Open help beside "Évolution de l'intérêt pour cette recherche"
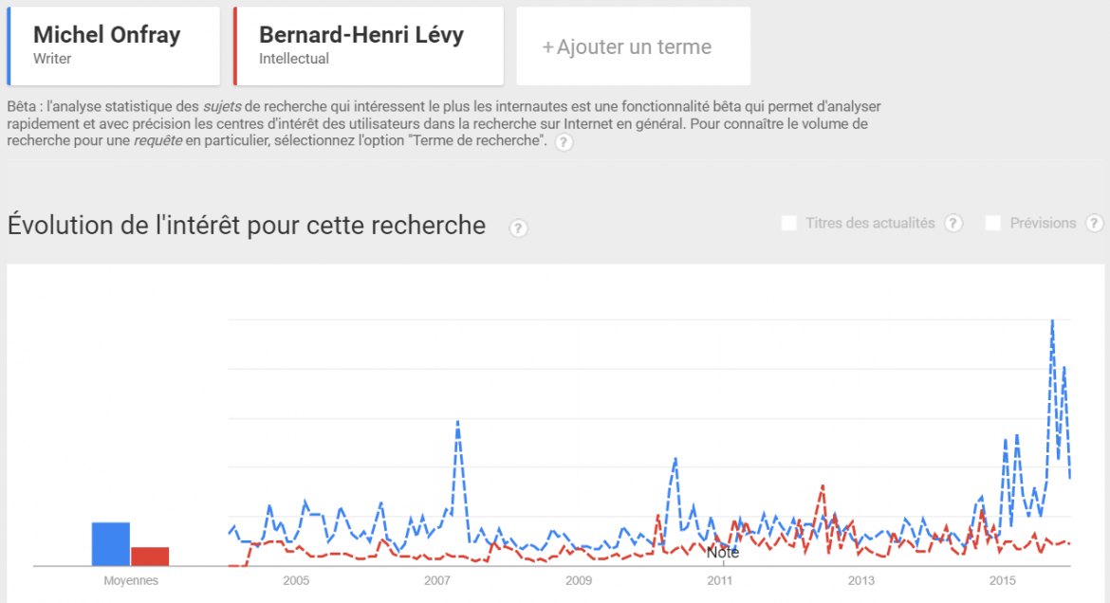The height and width of the screenshot is (603, 1110). click(x=517, y=228)
